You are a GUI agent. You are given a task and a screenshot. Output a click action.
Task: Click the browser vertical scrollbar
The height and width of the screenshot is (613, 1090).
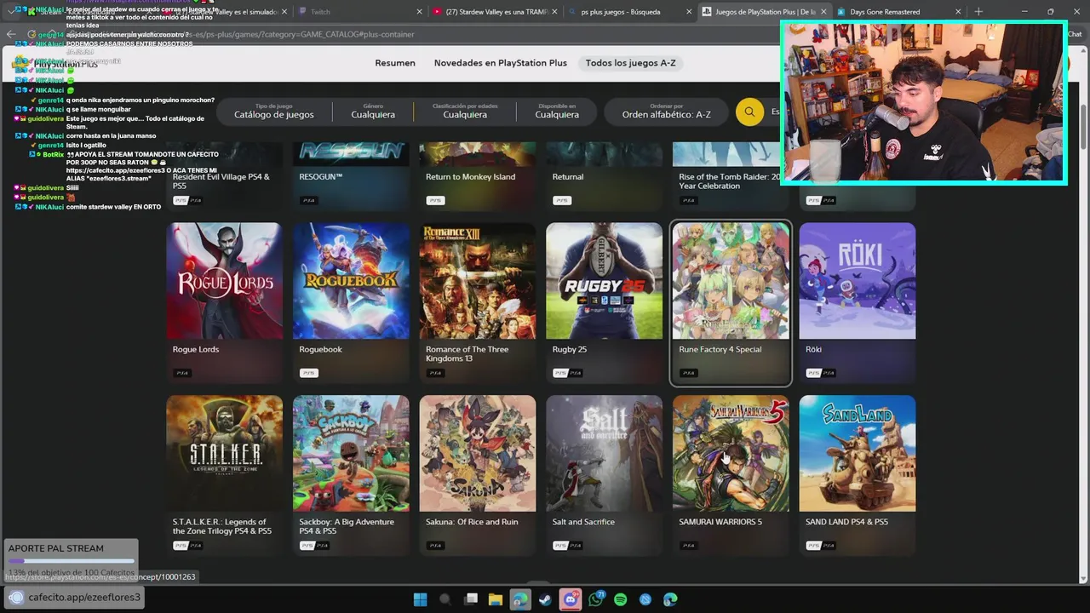[1084, 128]
